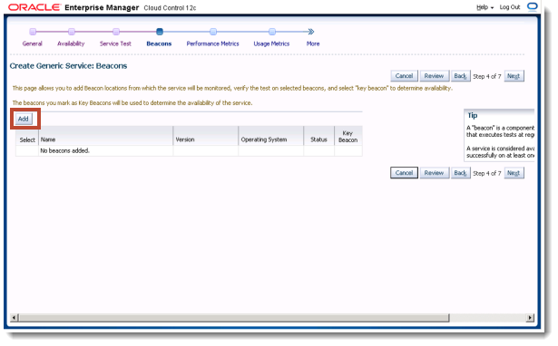Click the General step circle in wizard train
This screenshot has height=346, width=558.
click(33, 32)
